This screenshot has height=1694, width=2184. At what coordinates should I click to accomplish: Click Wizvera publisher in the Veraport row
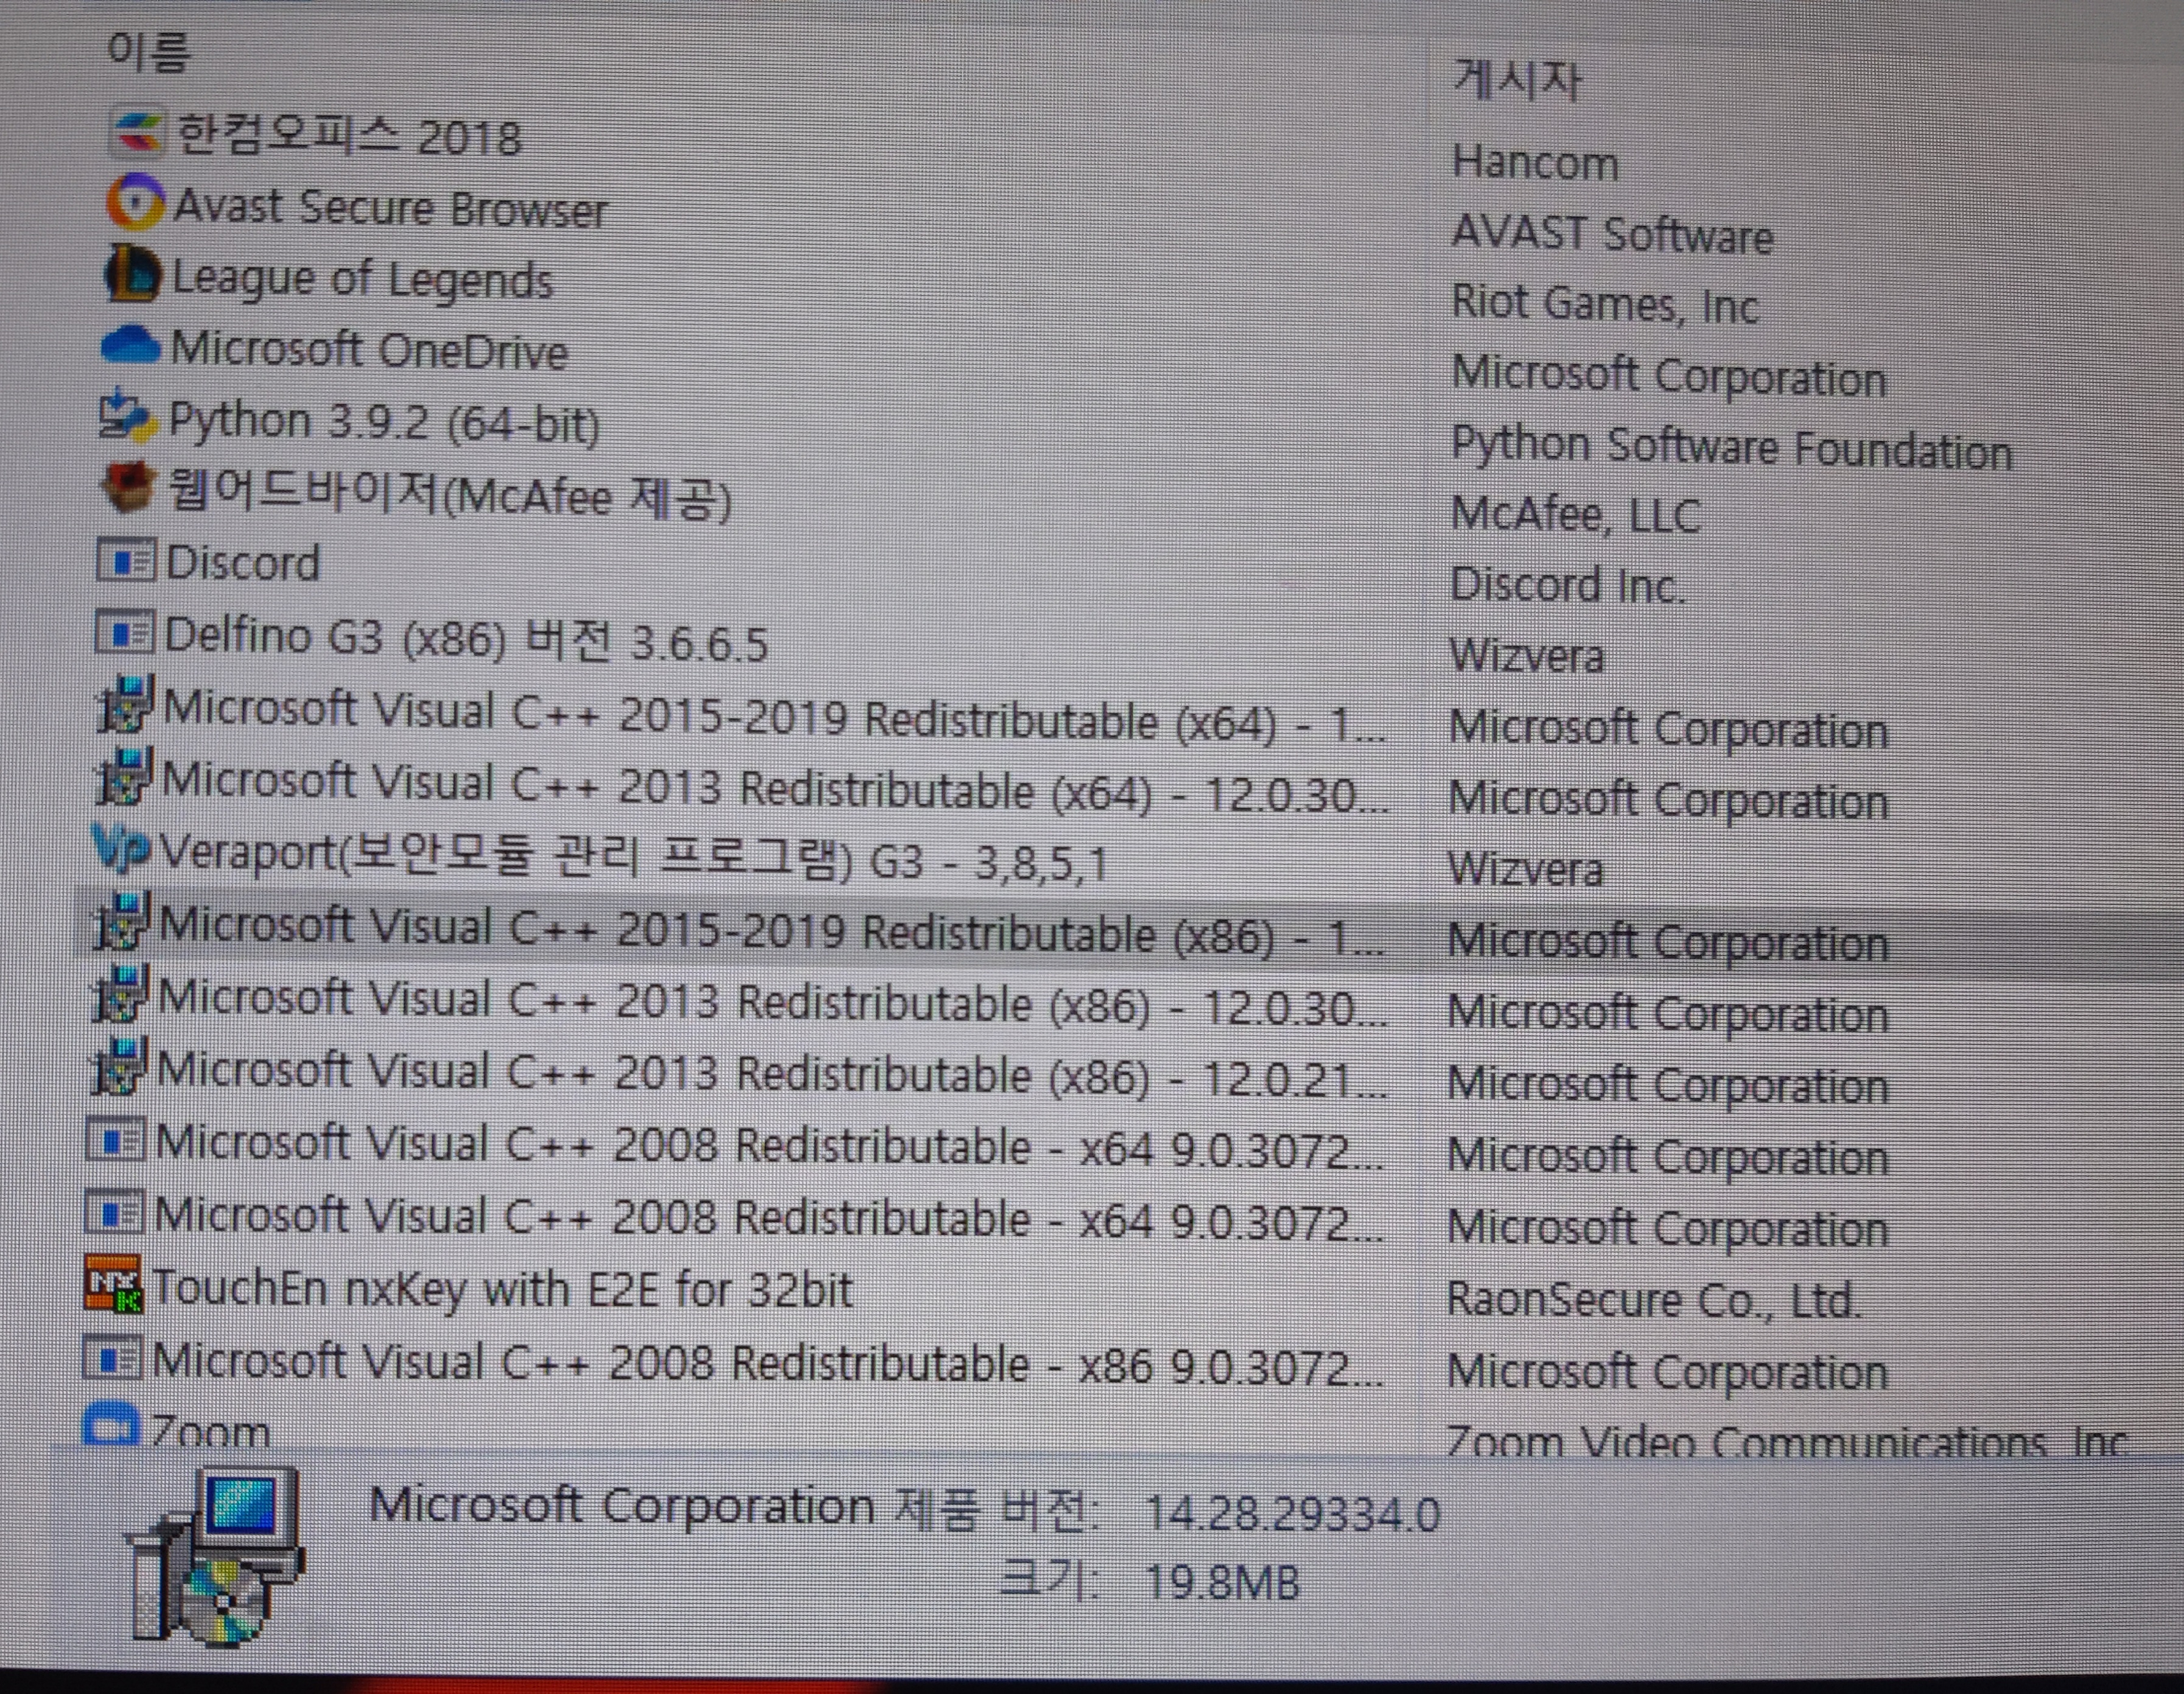coord(1526,868)
